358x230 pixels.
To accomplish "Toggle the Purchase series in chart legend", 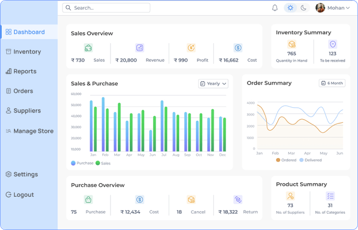I will pos(82,163).
